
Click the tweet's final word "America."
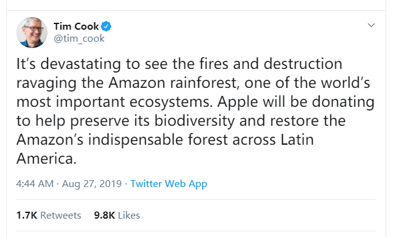(x=46, y=159)
